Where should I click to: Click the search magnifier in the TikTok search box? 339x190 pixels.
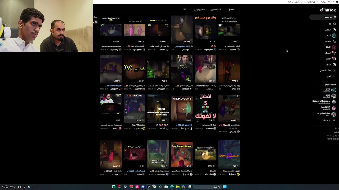(335, 17)
